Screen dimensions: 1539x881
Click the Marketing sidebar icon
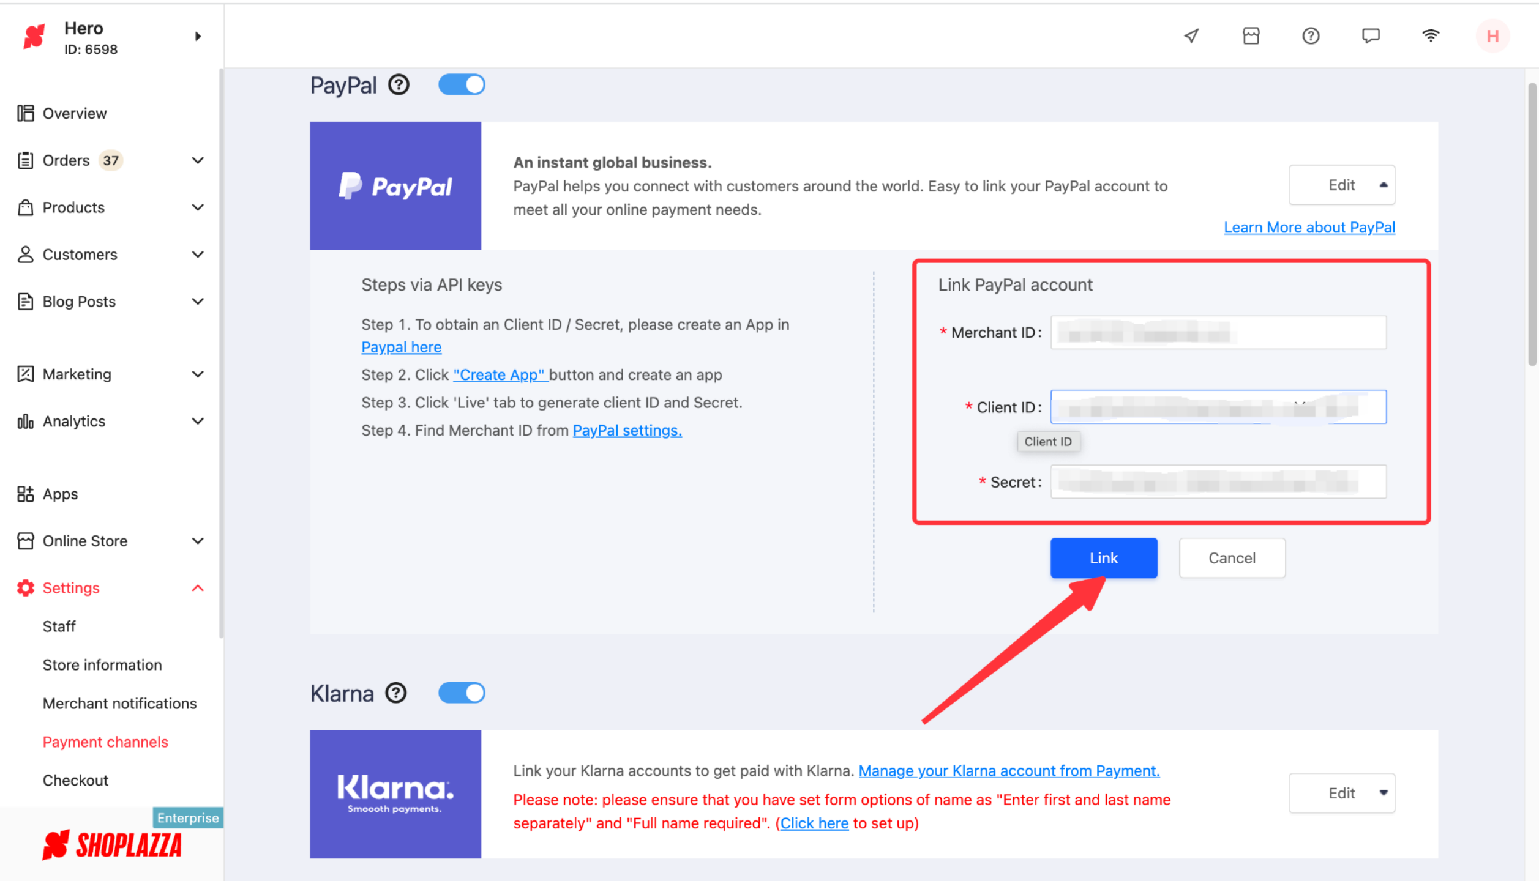[x=25, y=374]
